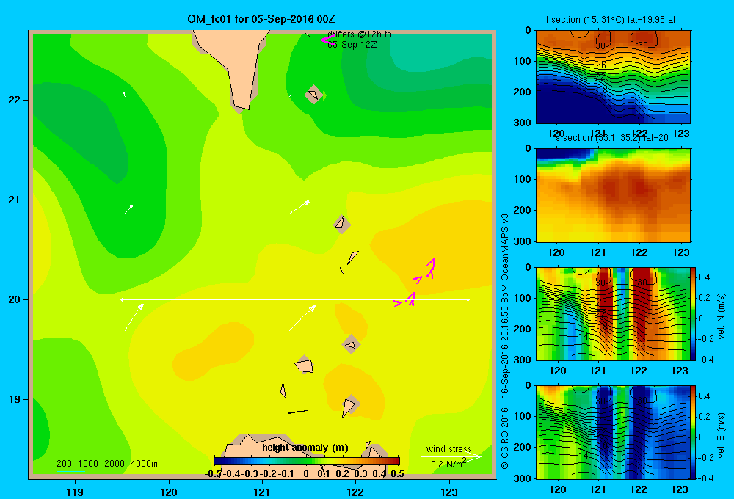Click latitude label 21 on the map axis

15,200
